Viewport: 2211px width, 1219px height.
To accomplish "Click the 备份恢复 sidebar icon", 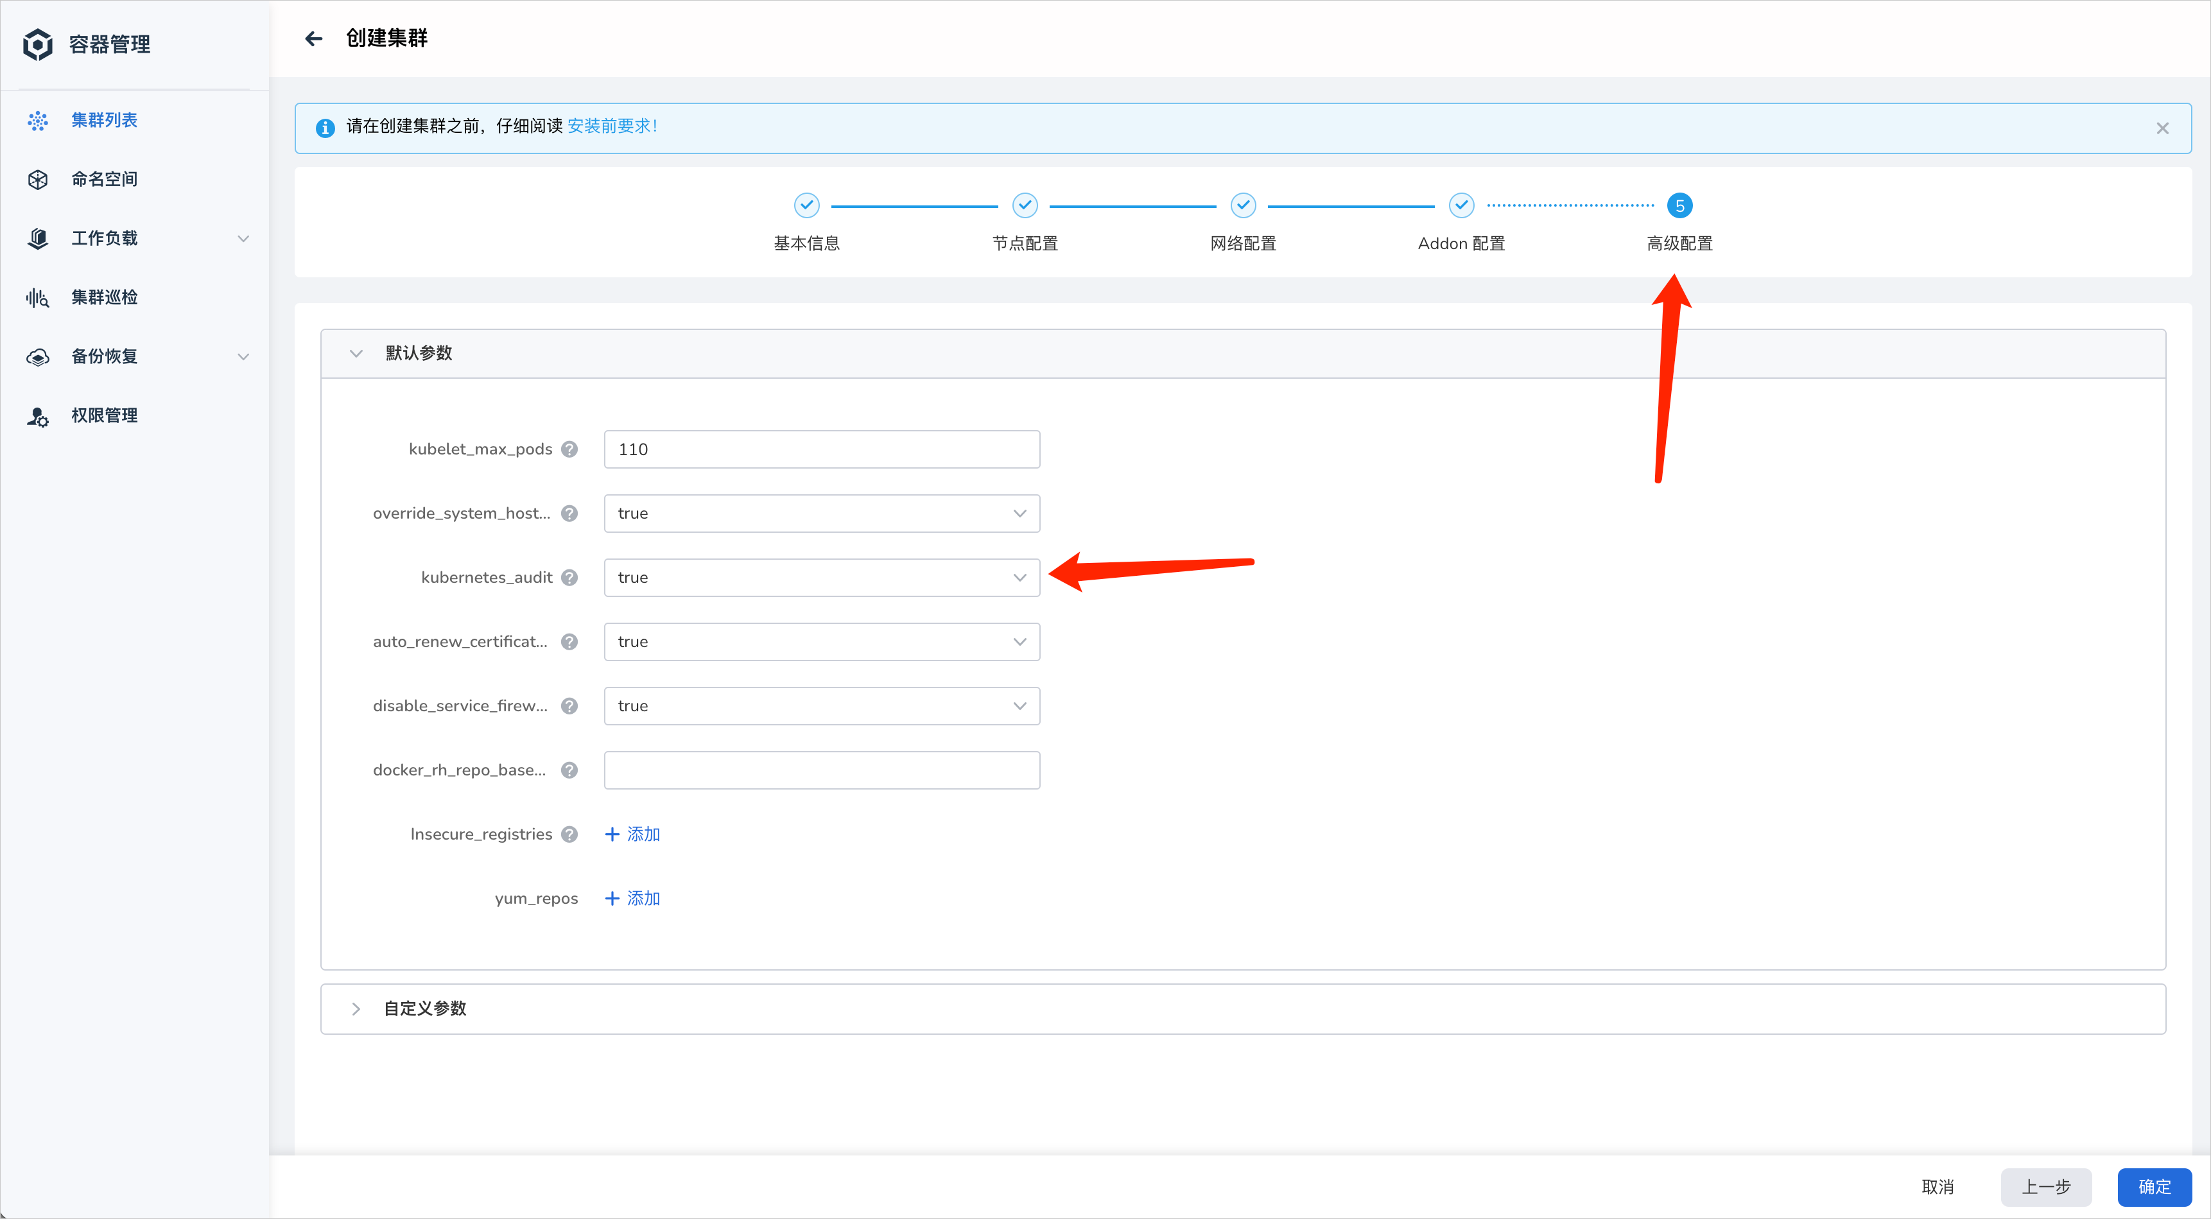I will (x=38, y=357).
